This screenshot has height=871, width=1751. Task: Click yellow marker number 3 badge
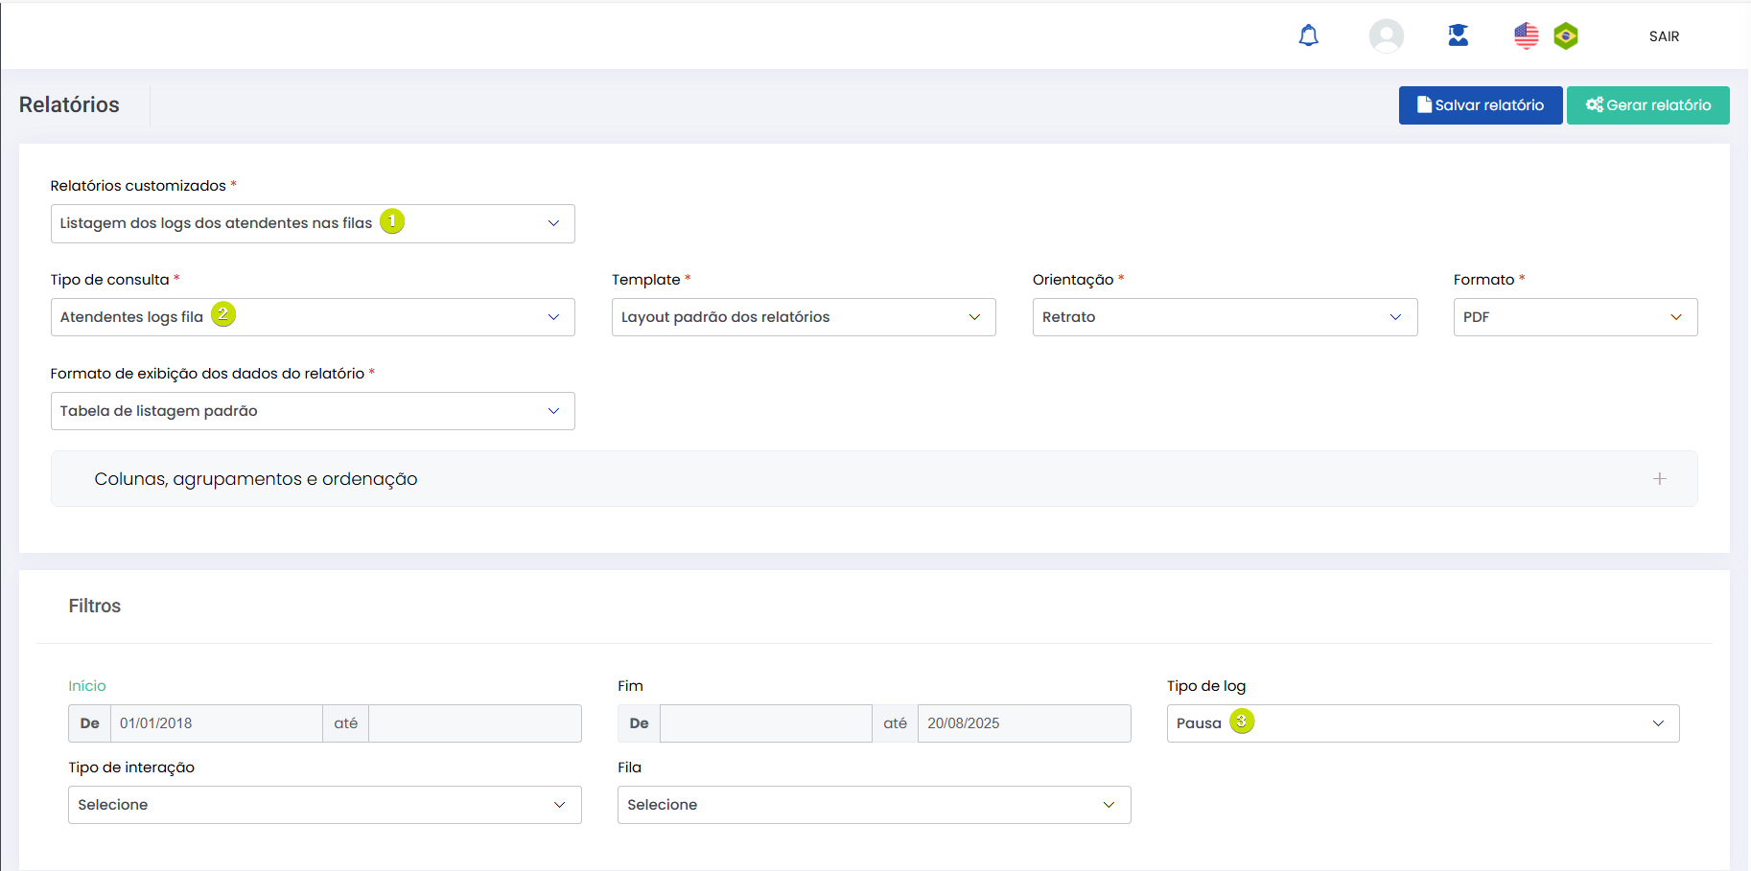coord(1242,722)
